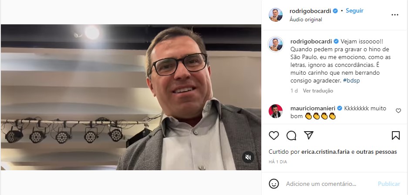408x195 pixels.
Task: Click Publicar to post comment
Action: 389,184
